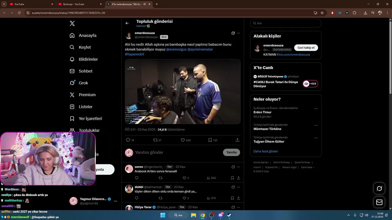
Task: Open Grok from sidebar
Action: pos(79,83)
